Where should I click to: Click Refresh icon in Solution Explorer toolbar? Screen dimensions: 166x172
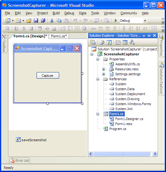(x=109, y=42)
